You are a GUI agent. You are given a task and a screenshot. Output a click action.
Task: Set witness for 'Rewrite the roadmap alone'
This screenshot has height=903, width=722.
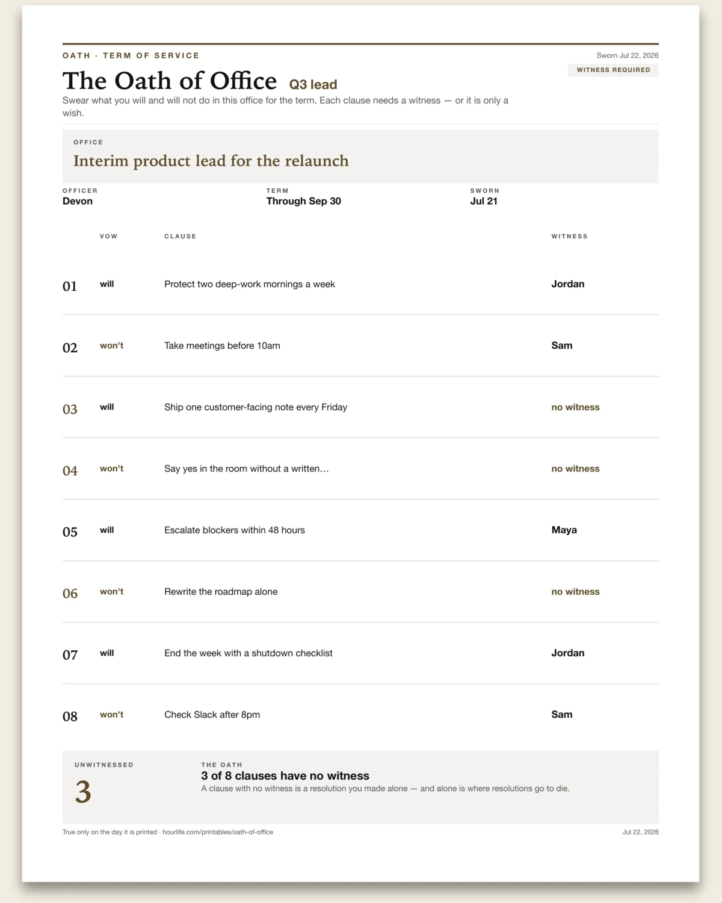(x=576, y=592)
